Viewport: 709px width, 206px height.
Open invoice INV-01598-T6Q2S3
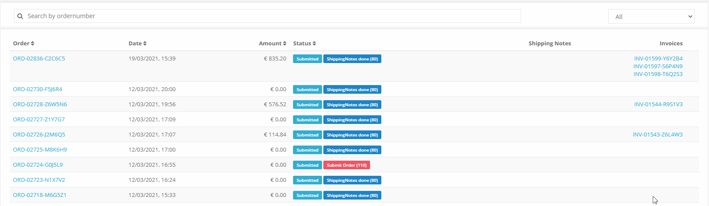pyautogui.click(x=658, y=74)
